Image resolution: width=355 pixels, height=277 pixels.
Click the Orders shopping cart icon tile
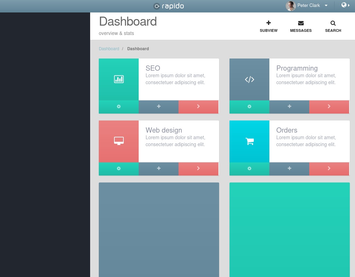pyautogui.click(x=249, y=141)
